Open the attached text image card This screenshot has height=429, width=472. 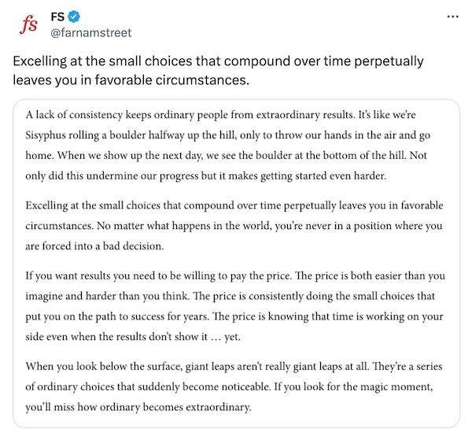tap(236, 263)
